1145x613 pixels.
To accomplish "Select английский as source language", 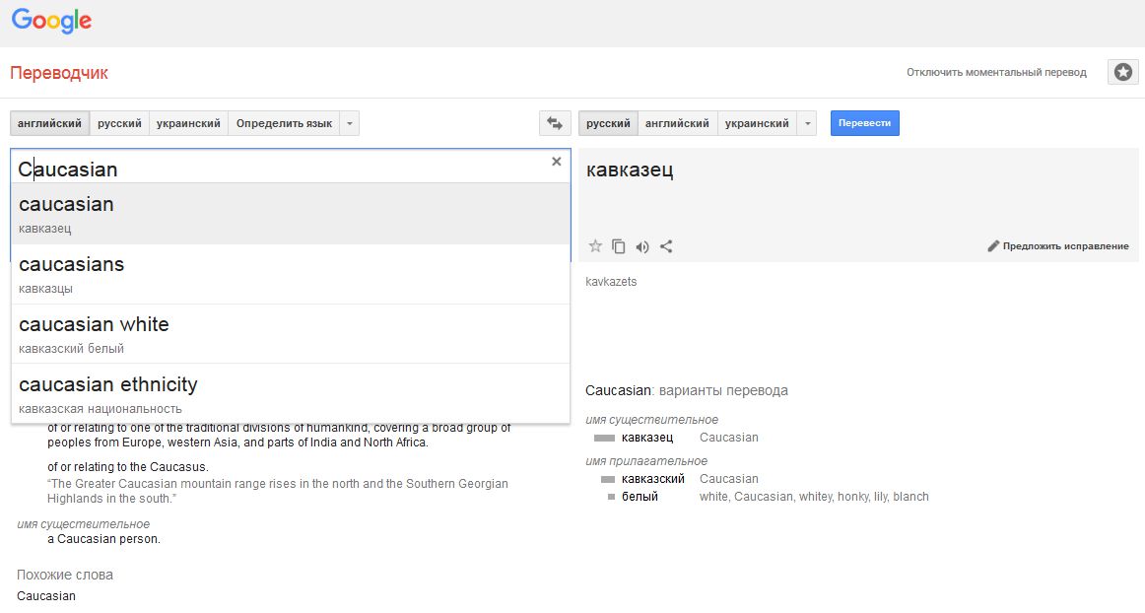I will pos(49,123).
